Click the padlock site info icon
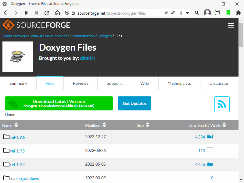This screenshot has width=244, height=183. click(x=73, y=13)
